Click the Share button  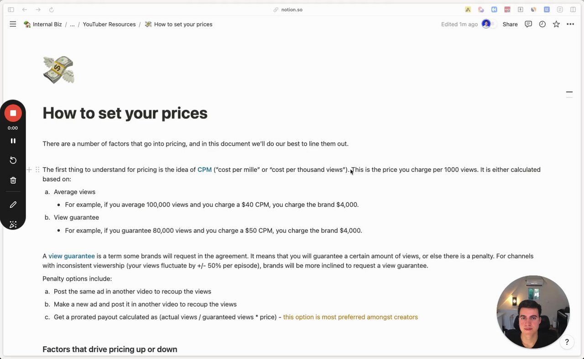click(x=510, y=24)
